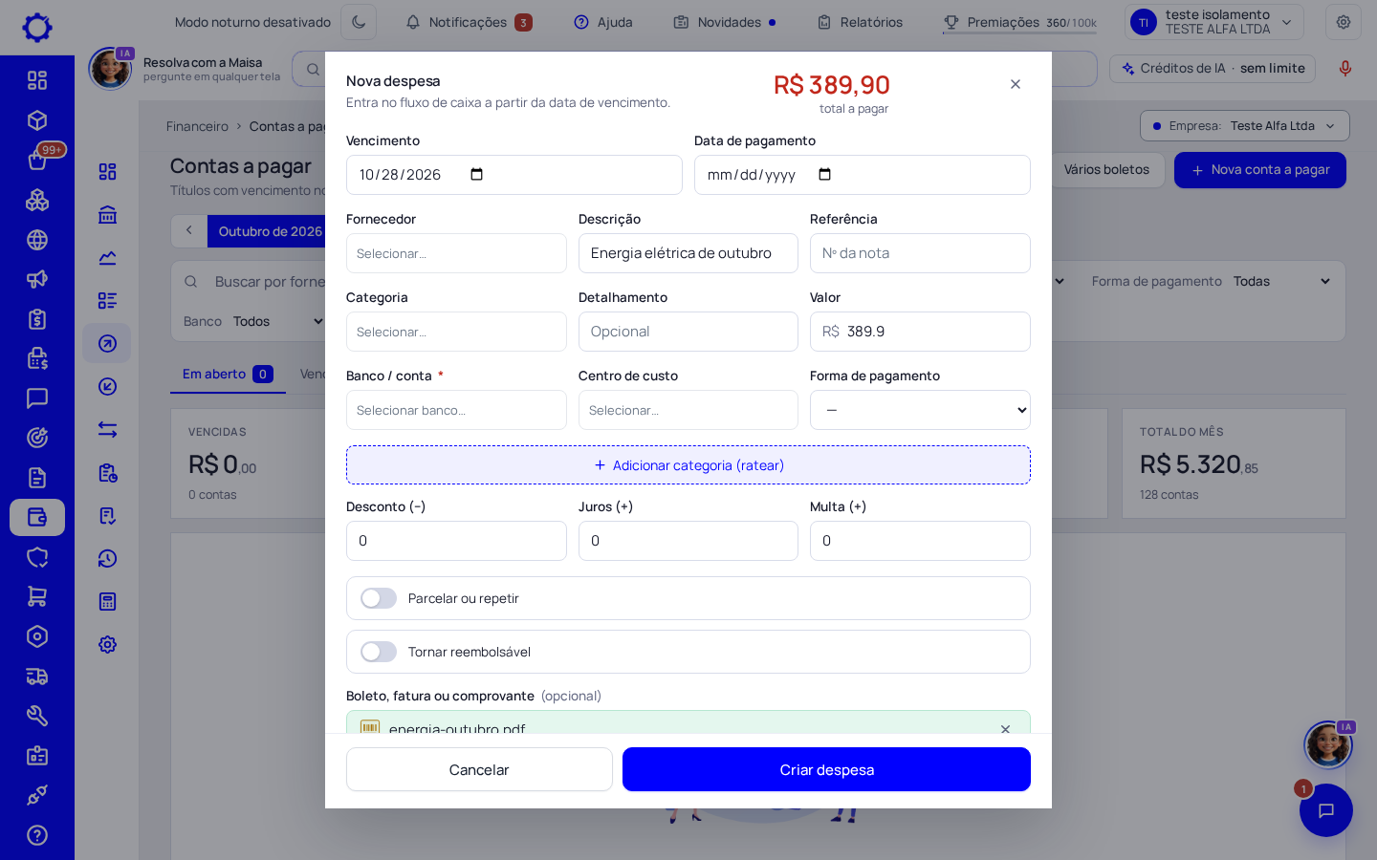The height and width of the screenshot is (860, 1377).
Task: Enable Tornar reembolsável switch
Action: [x=379, y=652]
